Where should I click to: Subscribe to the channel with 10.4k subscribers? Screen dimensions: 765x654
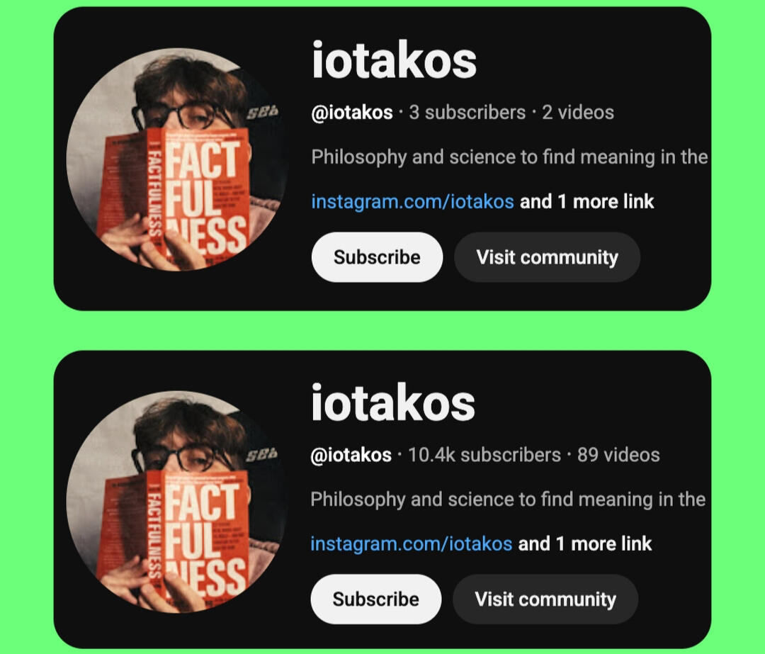(x=375, y=599)
